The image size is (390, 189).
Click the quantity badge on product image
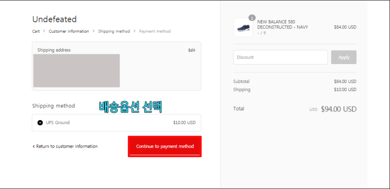point(252,18)
